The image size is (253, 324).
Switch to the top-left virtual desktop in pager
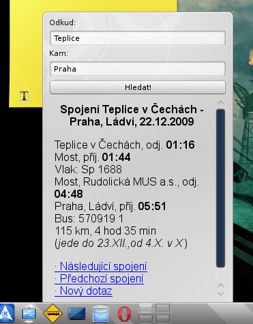[x=145, y=308]
